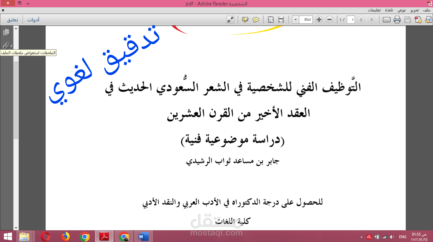Open File Explorer from the taskbar
This screenshot has height=242, width=433.
click(24, 236)
